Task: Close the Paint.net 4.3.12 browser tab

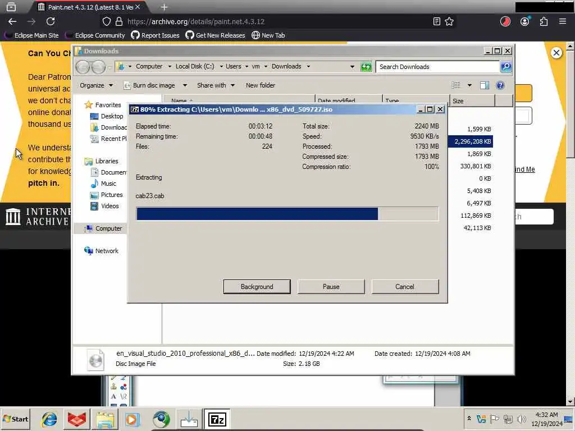Action: pos(138,7)
